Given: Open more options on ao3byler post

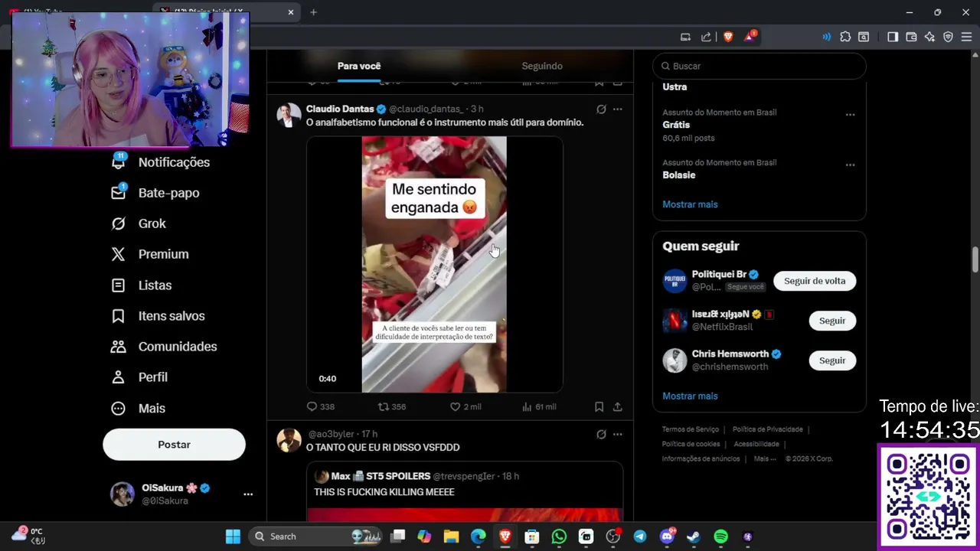Looking at the screenshot, I should tap(618, 435).
